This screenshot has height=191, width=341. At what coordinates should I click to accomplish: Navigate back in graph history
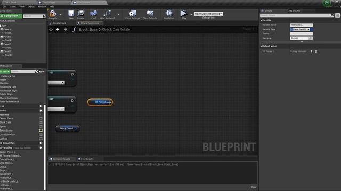(x=58, y=30)
